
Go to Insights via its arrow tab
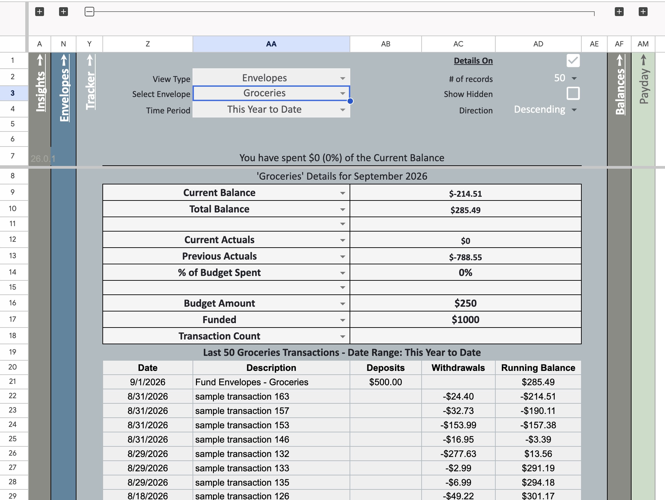click(40, 83)
